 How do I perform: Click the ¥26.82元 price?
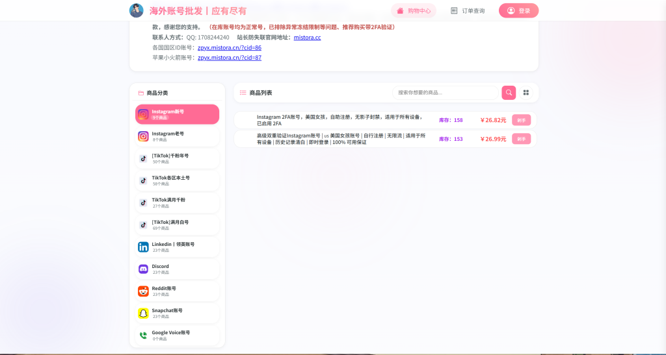(493, 120)
